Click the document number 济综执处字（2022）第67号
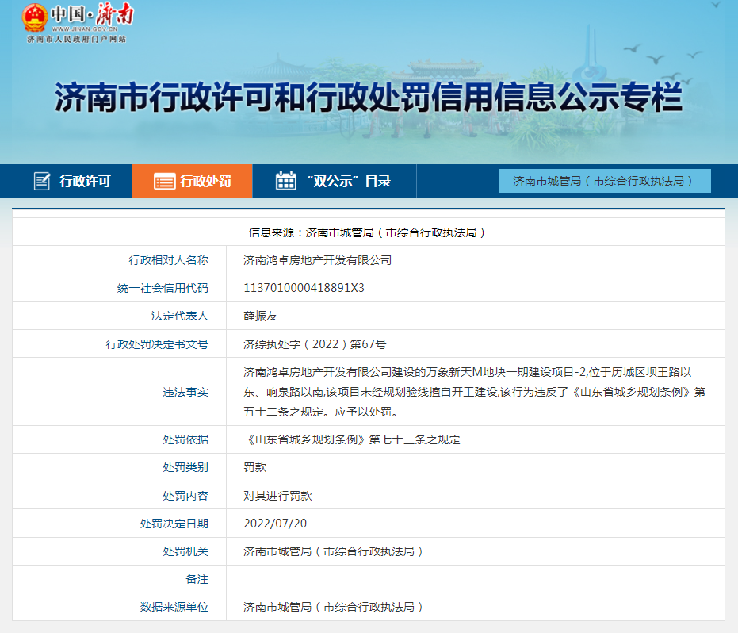The width and height of the screenshot is (738, 633). 315,344
